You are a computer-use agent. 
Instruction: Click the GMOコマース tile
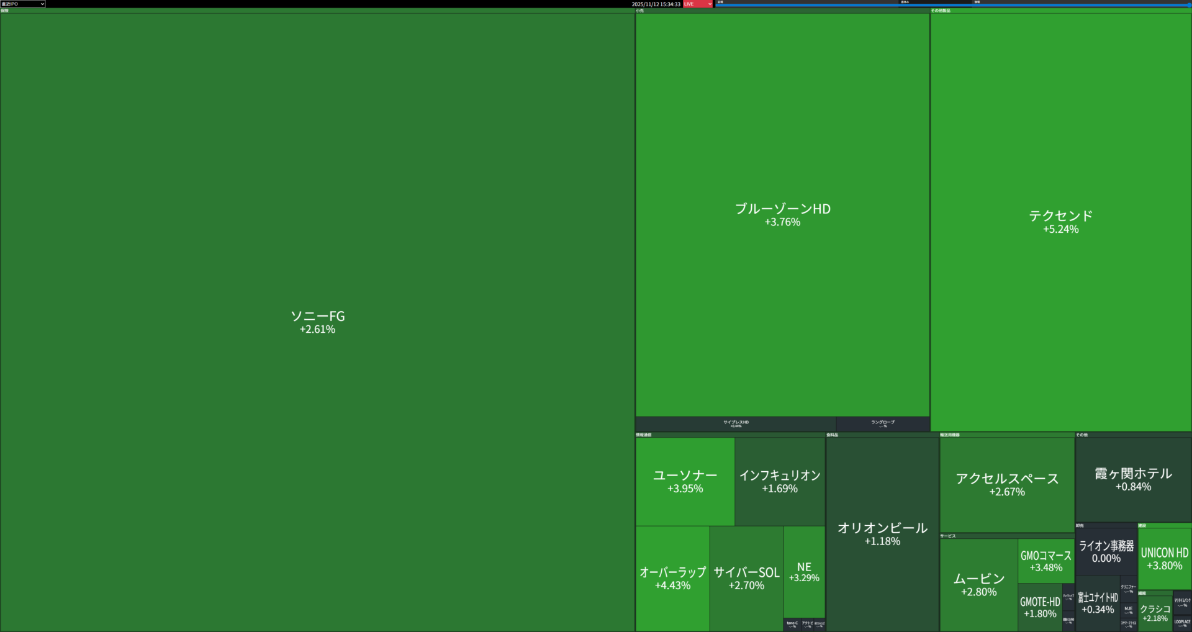point(1045,561)
